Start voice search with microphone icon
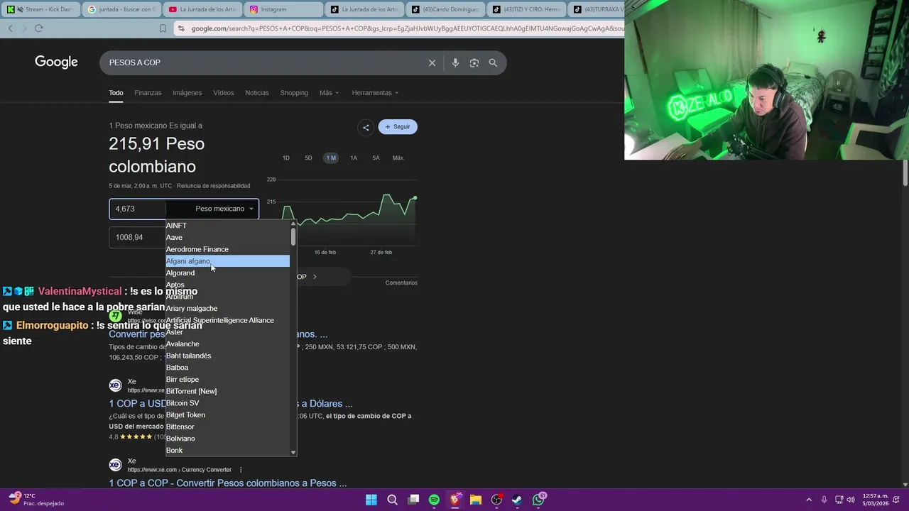 455,62
